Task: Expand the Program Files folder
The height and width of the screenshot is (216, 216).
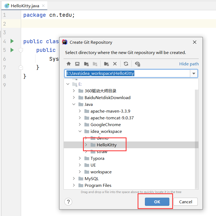Action: pos(74,185)
